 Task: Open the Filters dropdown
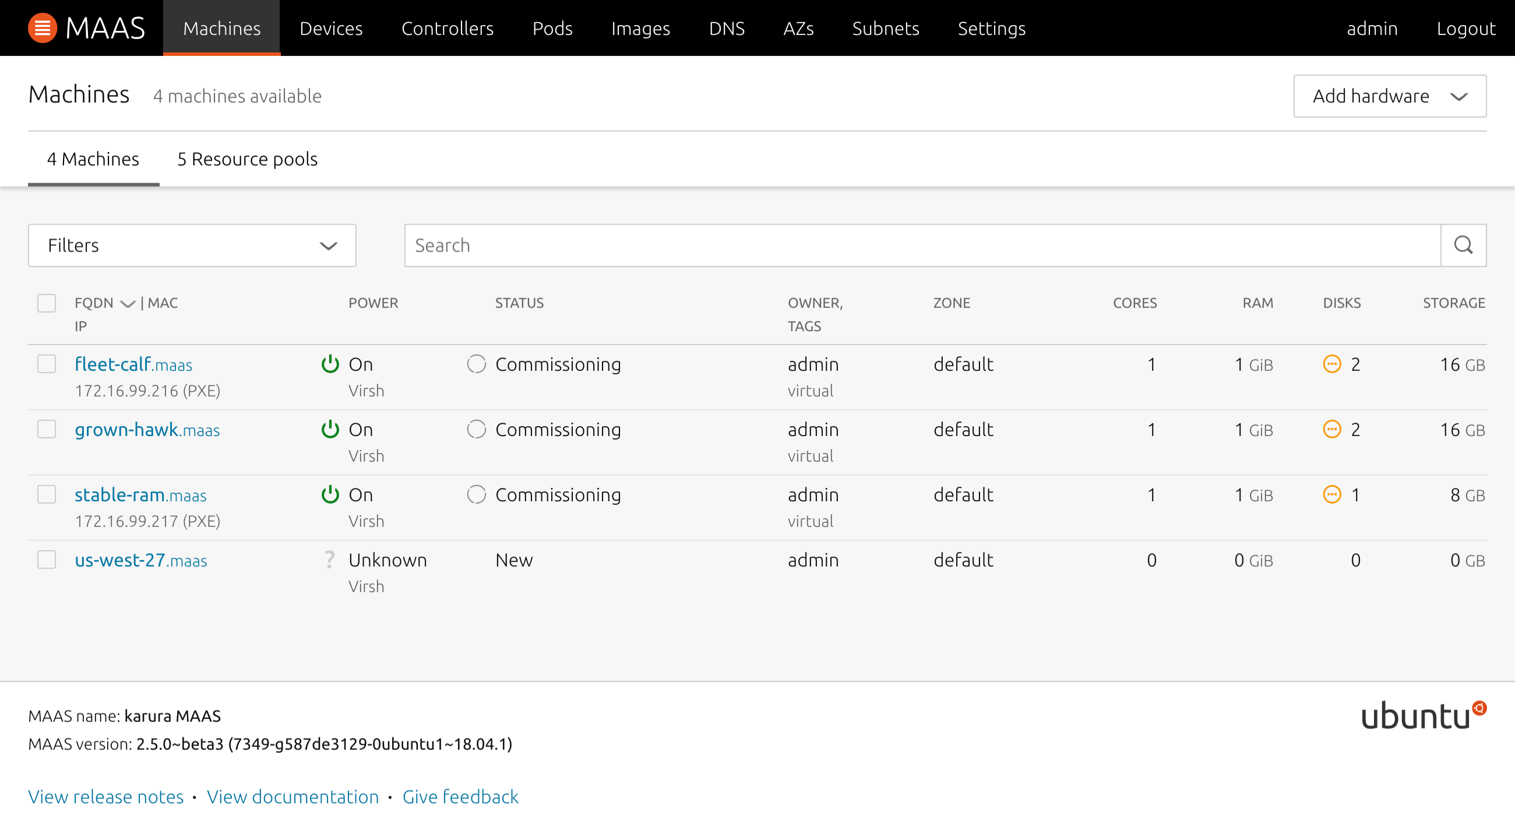pos(192,245)
